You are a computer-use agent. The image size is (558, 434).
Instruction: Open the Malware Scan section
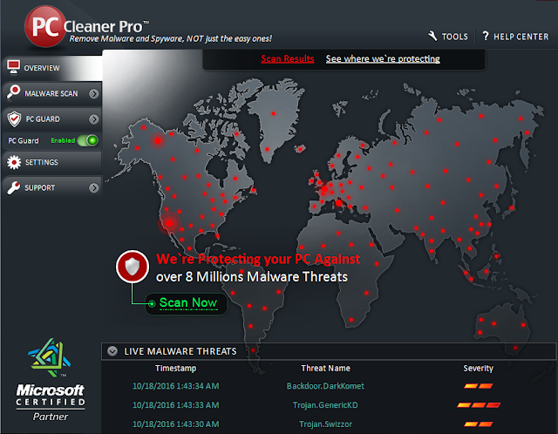click(x=52, y=93)
